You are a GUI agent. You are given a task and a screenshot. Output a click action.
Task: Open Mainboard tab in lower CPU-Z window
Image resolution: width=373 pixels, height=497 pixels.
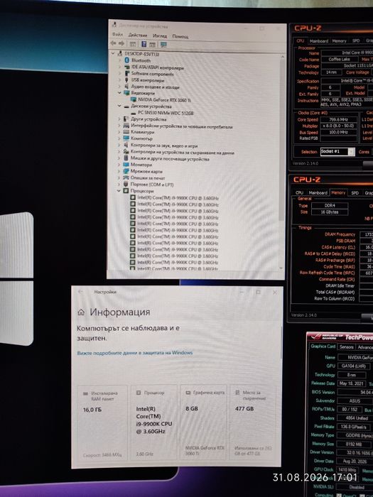(x=318, y=192)
